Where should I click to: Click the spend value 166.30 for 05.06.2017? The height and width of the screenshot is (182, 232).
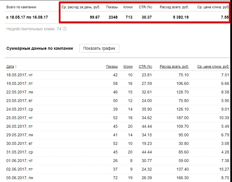coord(183,178)
